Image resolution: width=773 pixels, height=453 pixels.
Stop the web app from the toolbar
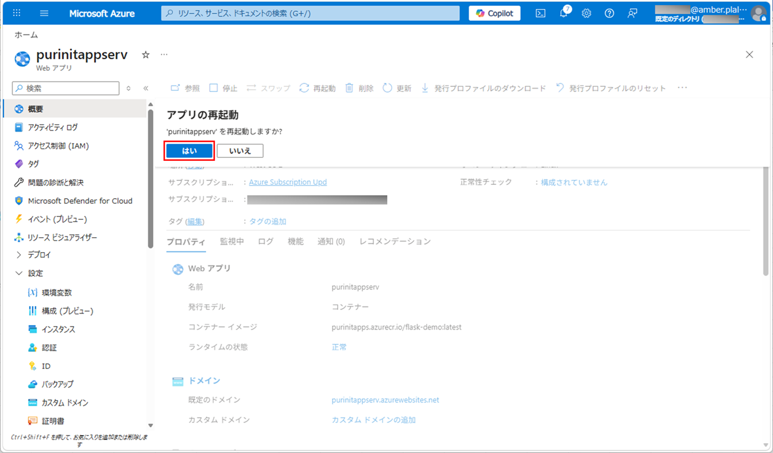pyautogui.click(x=223, y=88)
